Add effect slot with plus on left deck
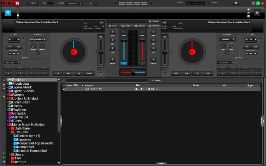The width and height of the screenshot is (266, 166). pos(38,53)
